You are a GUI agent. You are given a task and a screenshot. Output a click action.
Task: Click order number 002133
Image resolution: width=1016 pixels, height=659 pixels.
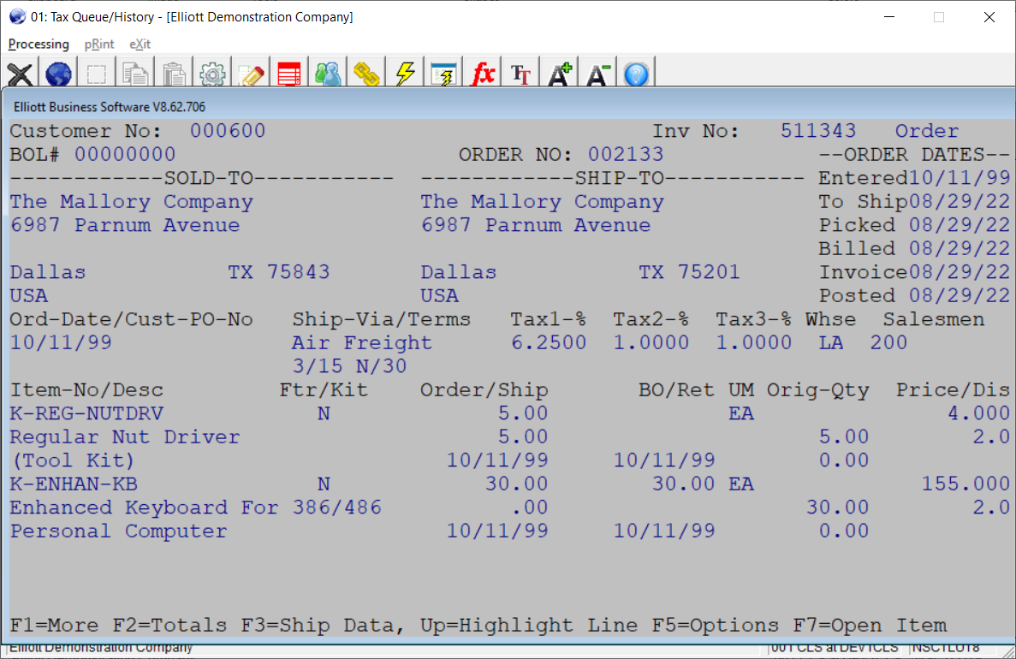click(626, 154)
